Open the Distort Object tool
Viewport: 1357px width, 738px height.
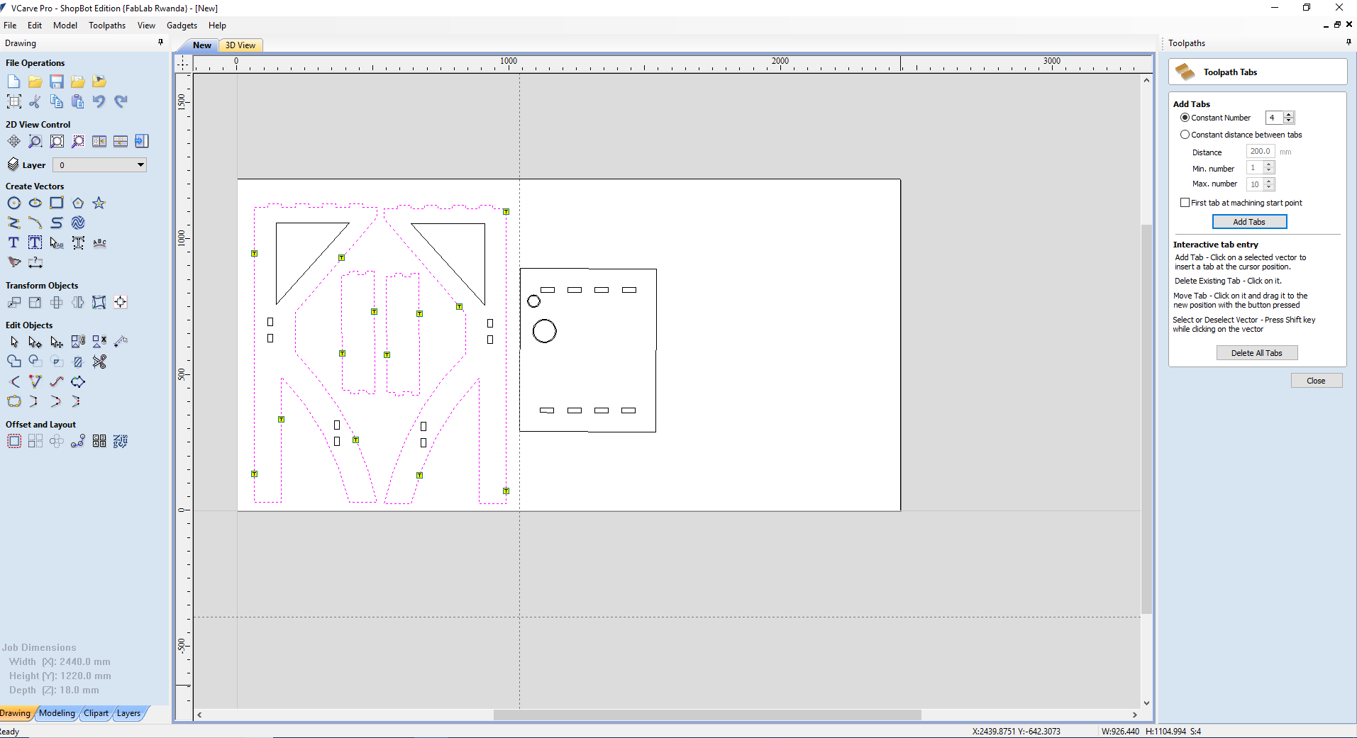tap(99, 302)
